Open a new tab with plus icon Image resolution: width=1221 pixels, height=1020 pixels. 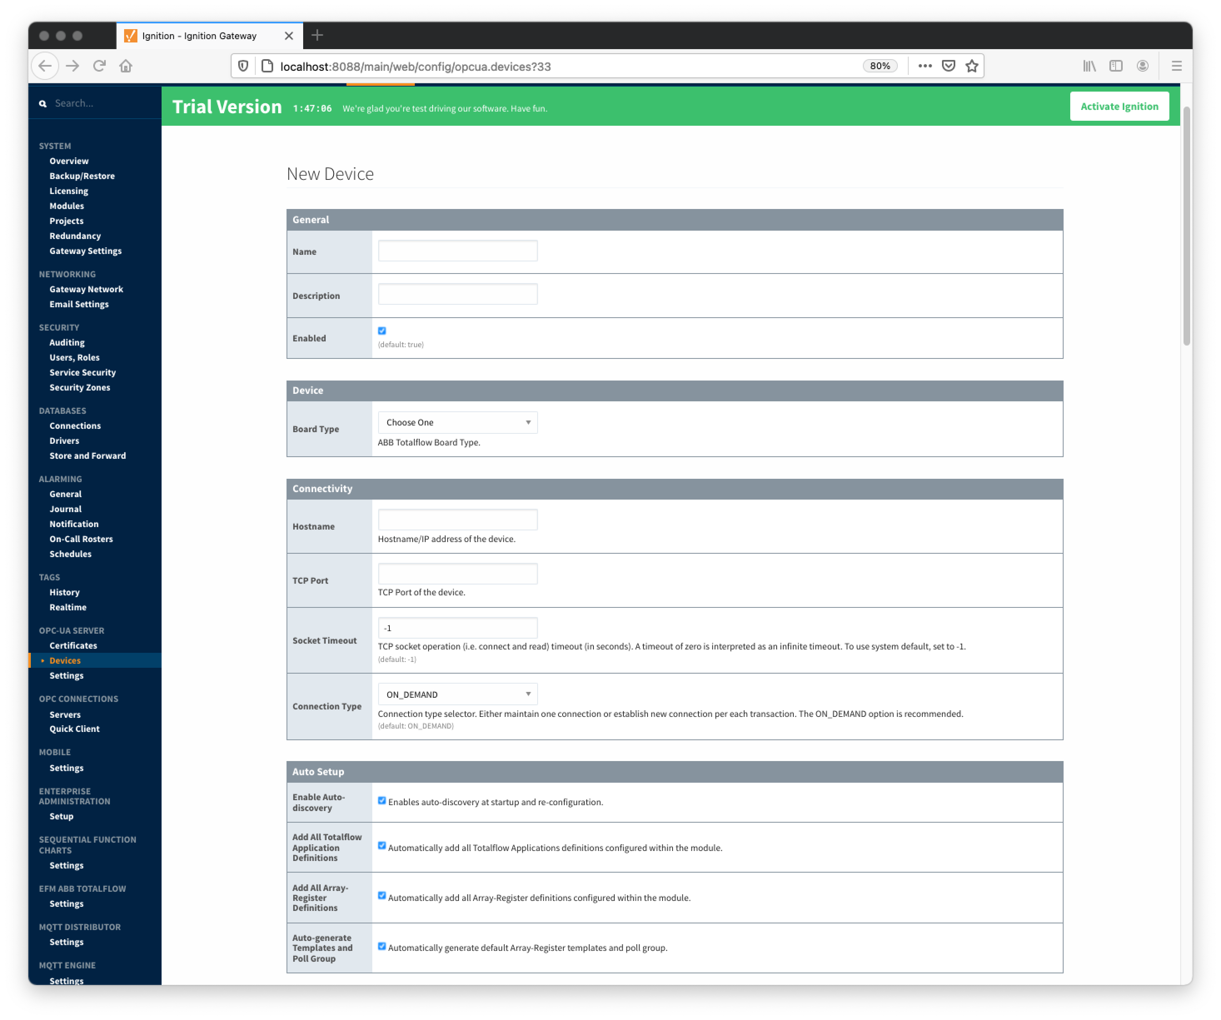317,35
